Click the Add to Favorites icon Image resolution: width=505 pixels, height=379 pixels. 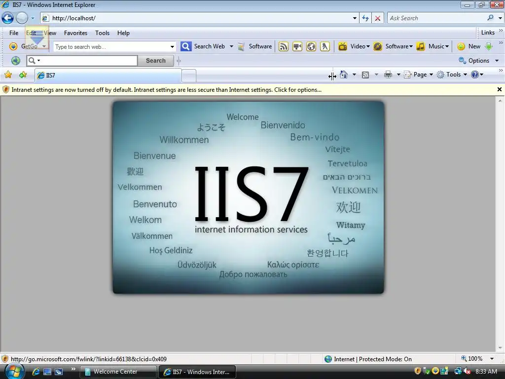point(23,75)
